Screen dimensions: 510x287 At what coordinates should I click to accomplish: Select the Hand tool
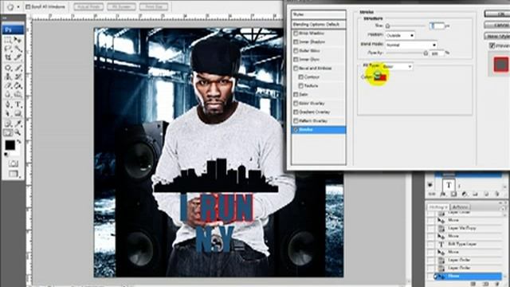[8, 133]
